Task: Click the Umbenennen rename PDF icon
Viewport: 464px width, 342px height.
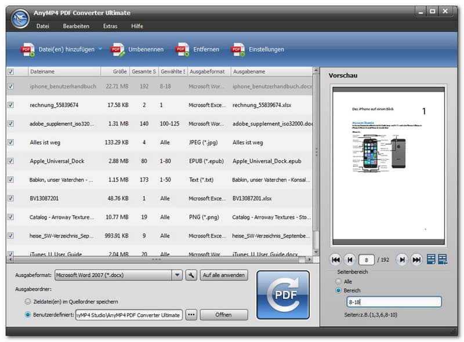Action: pos(118,49)
